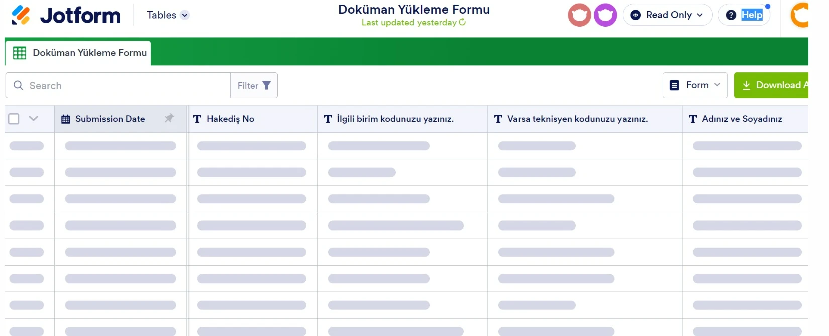Click the Varsa teknisyen kodunuzu yazınız column header
829x336 pixels.
pos(585,119)
